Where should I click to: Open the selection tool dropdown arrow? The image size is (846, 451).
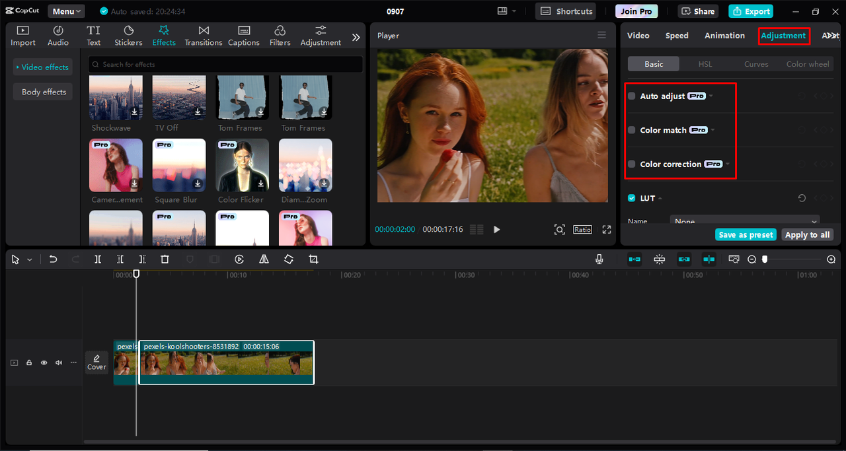pos(29,260)
